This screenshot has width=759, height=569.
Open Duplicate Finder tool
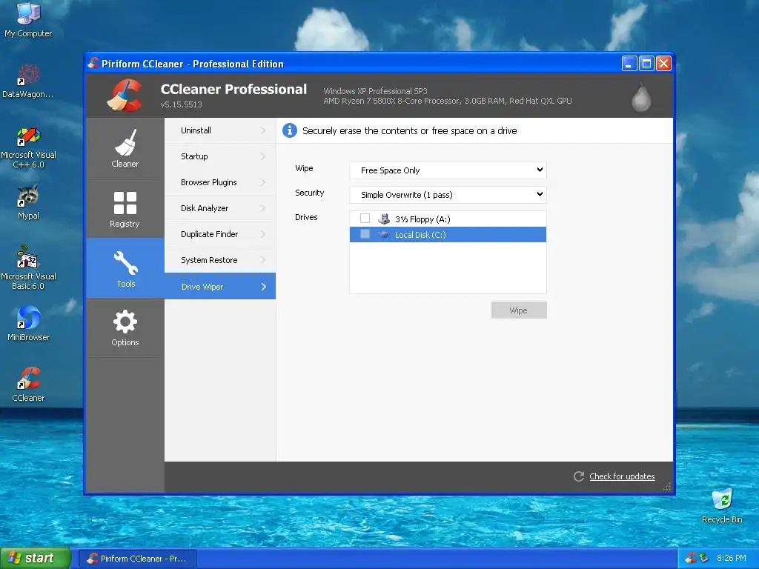pyautogui.click(x=220, y=234)
